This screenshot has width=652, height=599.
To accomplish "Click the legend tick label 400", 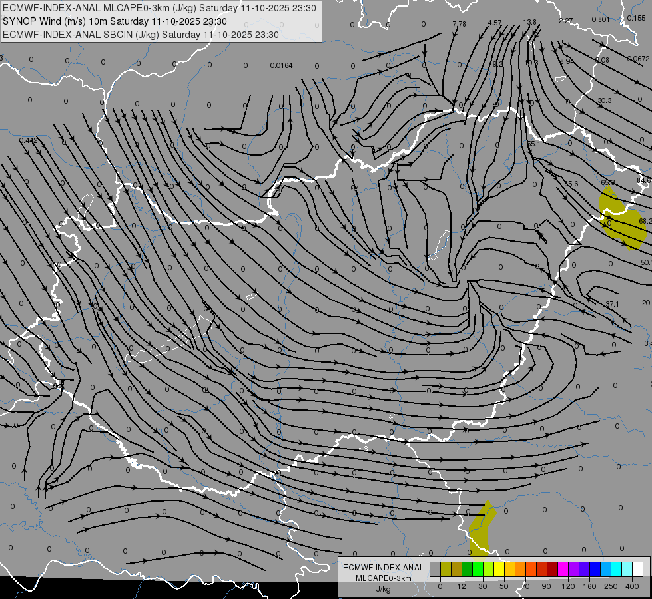I will [632, 586].
